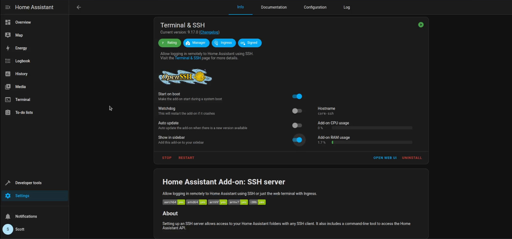Screen dimensions: 512x239
Task: Click the Rating chip
Action: click(170, 43)
